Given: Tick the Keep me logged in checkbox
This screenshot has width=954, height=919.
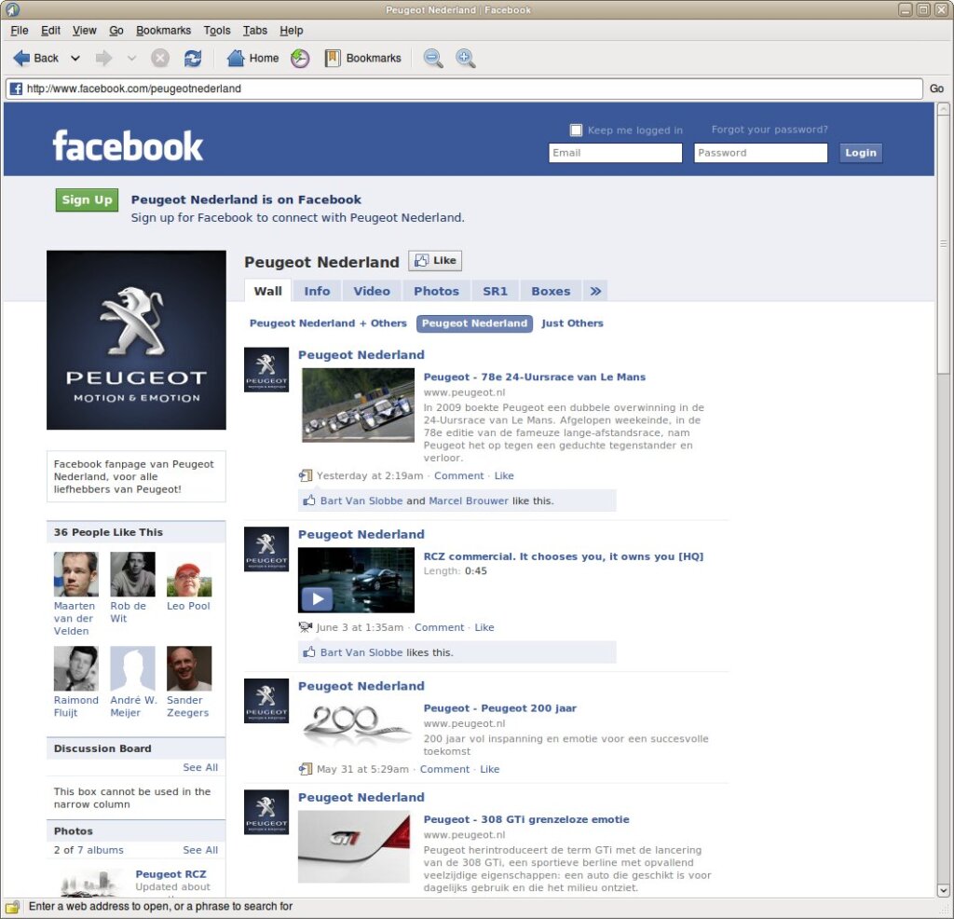Looking at the screenshot, I should coord(576,130).
